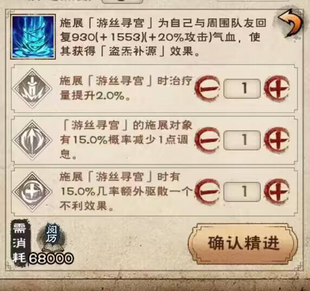Viewport: 310px width, 291px height.
Task: Tap the cross diamond dispel icon
Action: [32, 192]
